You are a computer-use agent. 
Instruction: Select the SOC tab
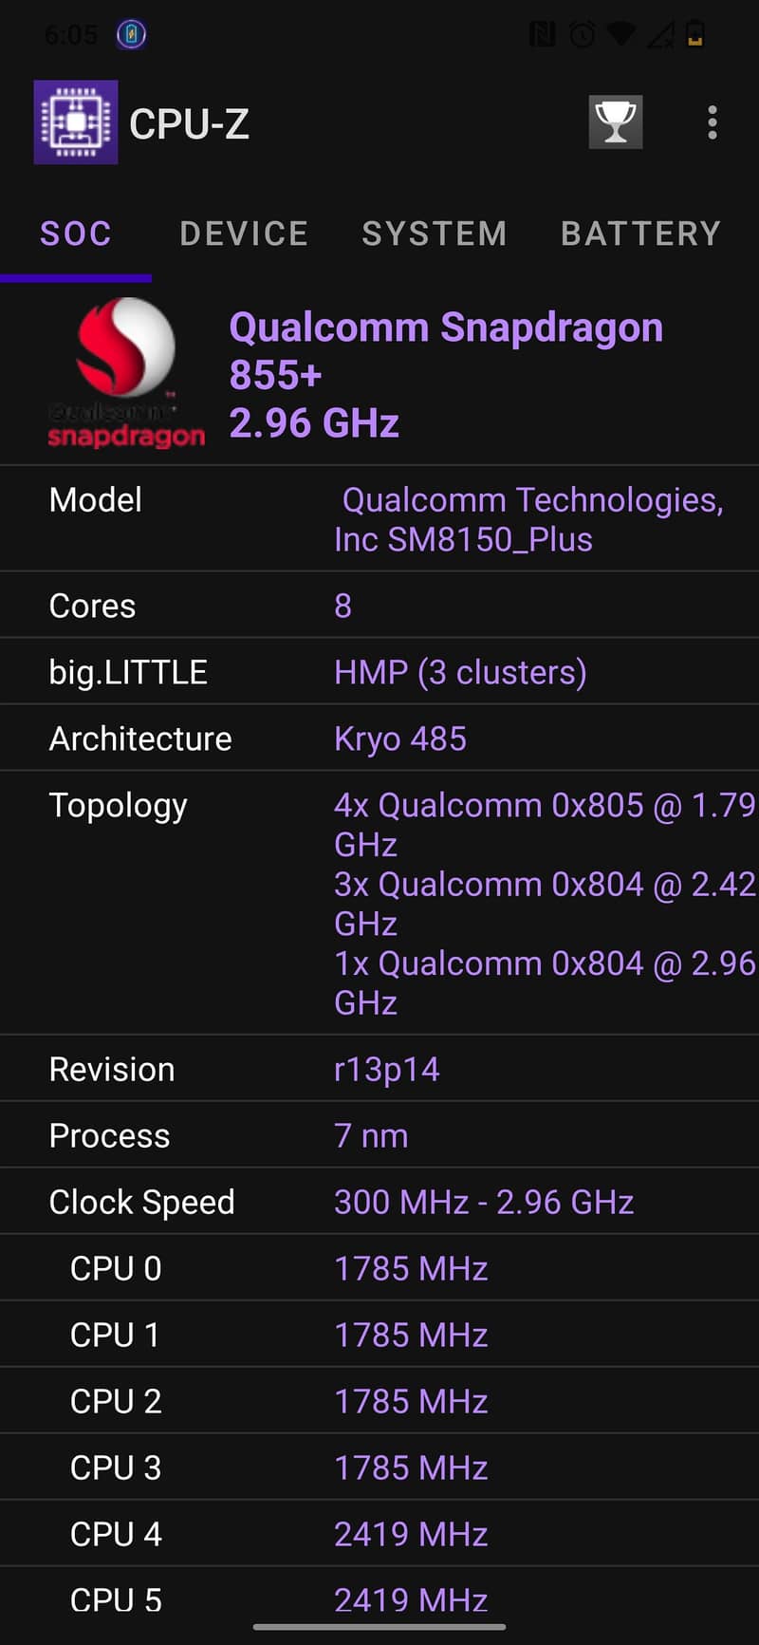click(76, 234)
